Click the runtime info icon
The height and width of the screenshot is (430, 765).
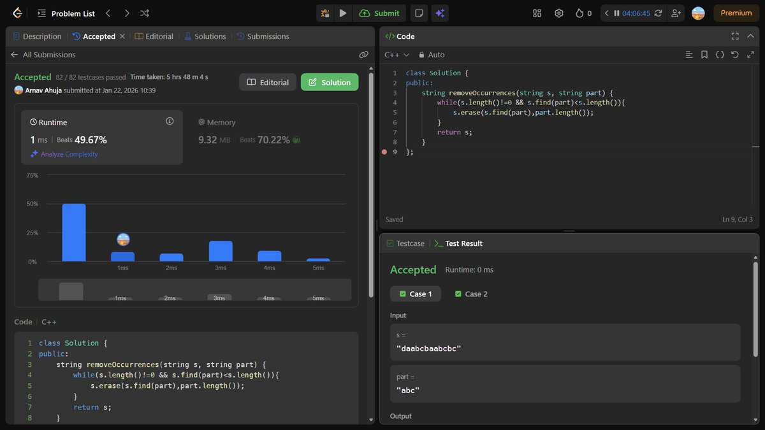[170, 121]
